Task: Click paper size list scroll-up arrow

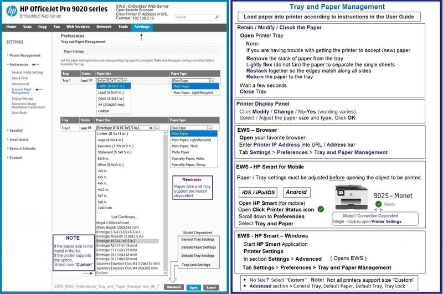Action: click(165, 133)
